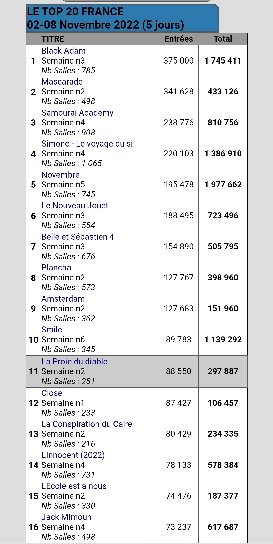This screenshot has height=544, width=273.
Task: Open the Smile movie link
Action: [x=52, y=330]
